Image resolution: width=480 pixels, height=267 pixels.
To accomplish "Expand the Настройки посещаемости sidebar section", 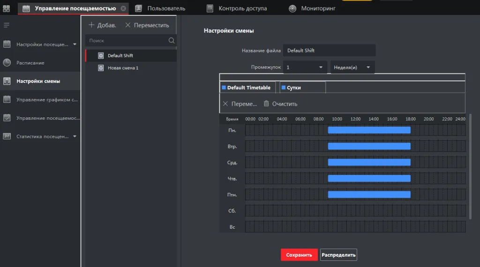I will point(75,44).
